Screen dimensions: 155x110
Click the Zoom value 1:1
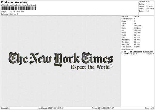pyautogui.click(x=148, y=11)
